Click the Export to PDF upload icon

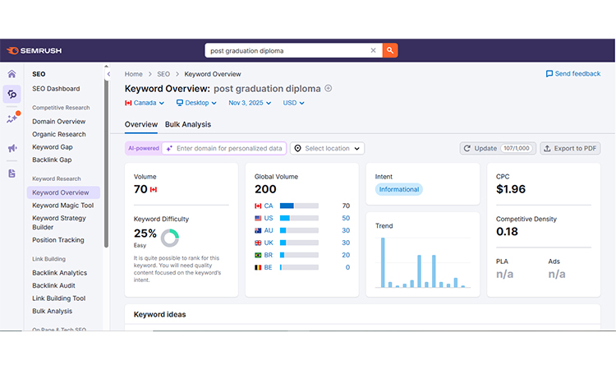pos(547,148)
